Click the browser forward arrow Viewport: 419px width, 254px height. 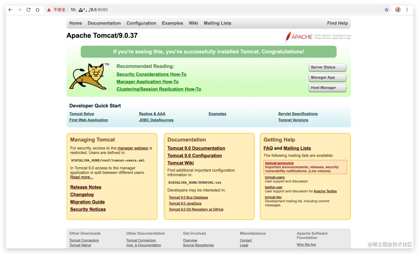click(19, 10)
